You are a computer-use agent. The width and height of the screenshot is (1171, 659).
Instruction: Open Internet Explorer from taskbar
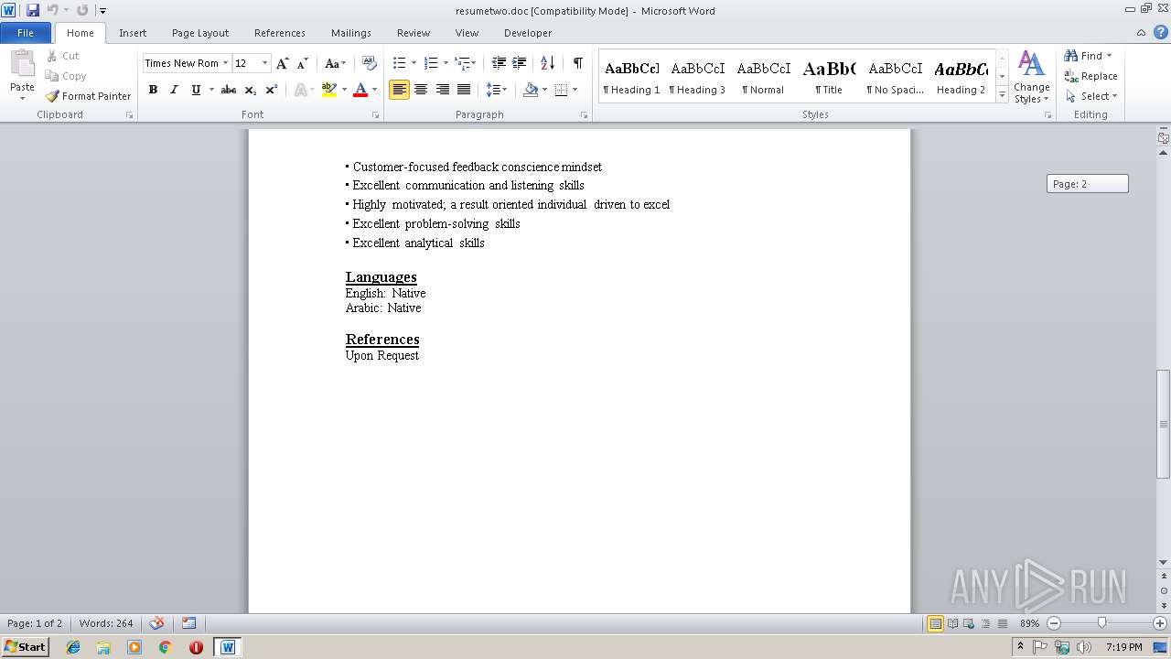click(73, 647)
